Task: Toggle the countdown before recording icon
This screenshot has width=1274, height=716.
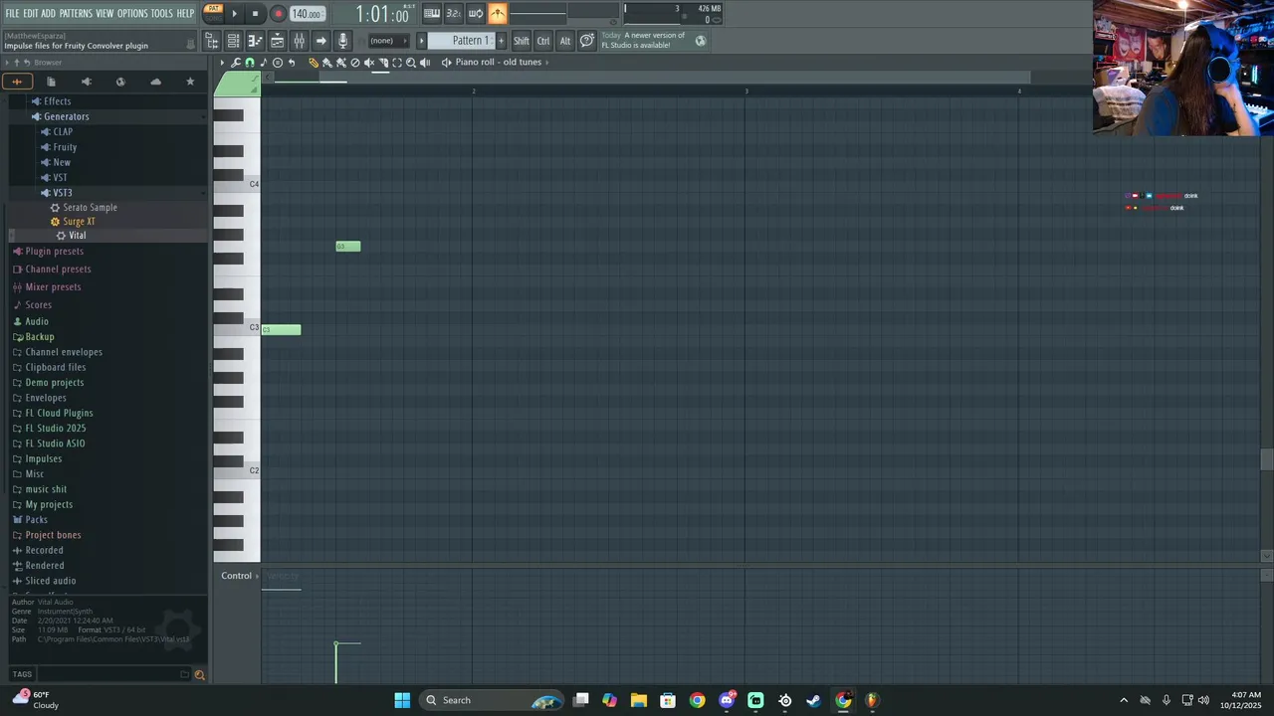Action: 453,13
